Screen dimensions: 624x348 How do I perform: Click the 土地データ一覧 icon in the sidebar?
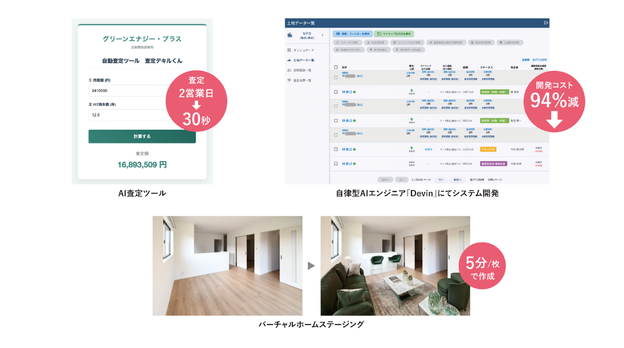coord(289,60)
